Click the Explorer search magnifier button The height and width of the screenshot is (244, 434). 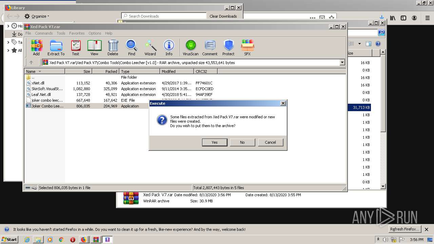coord(381,33)
